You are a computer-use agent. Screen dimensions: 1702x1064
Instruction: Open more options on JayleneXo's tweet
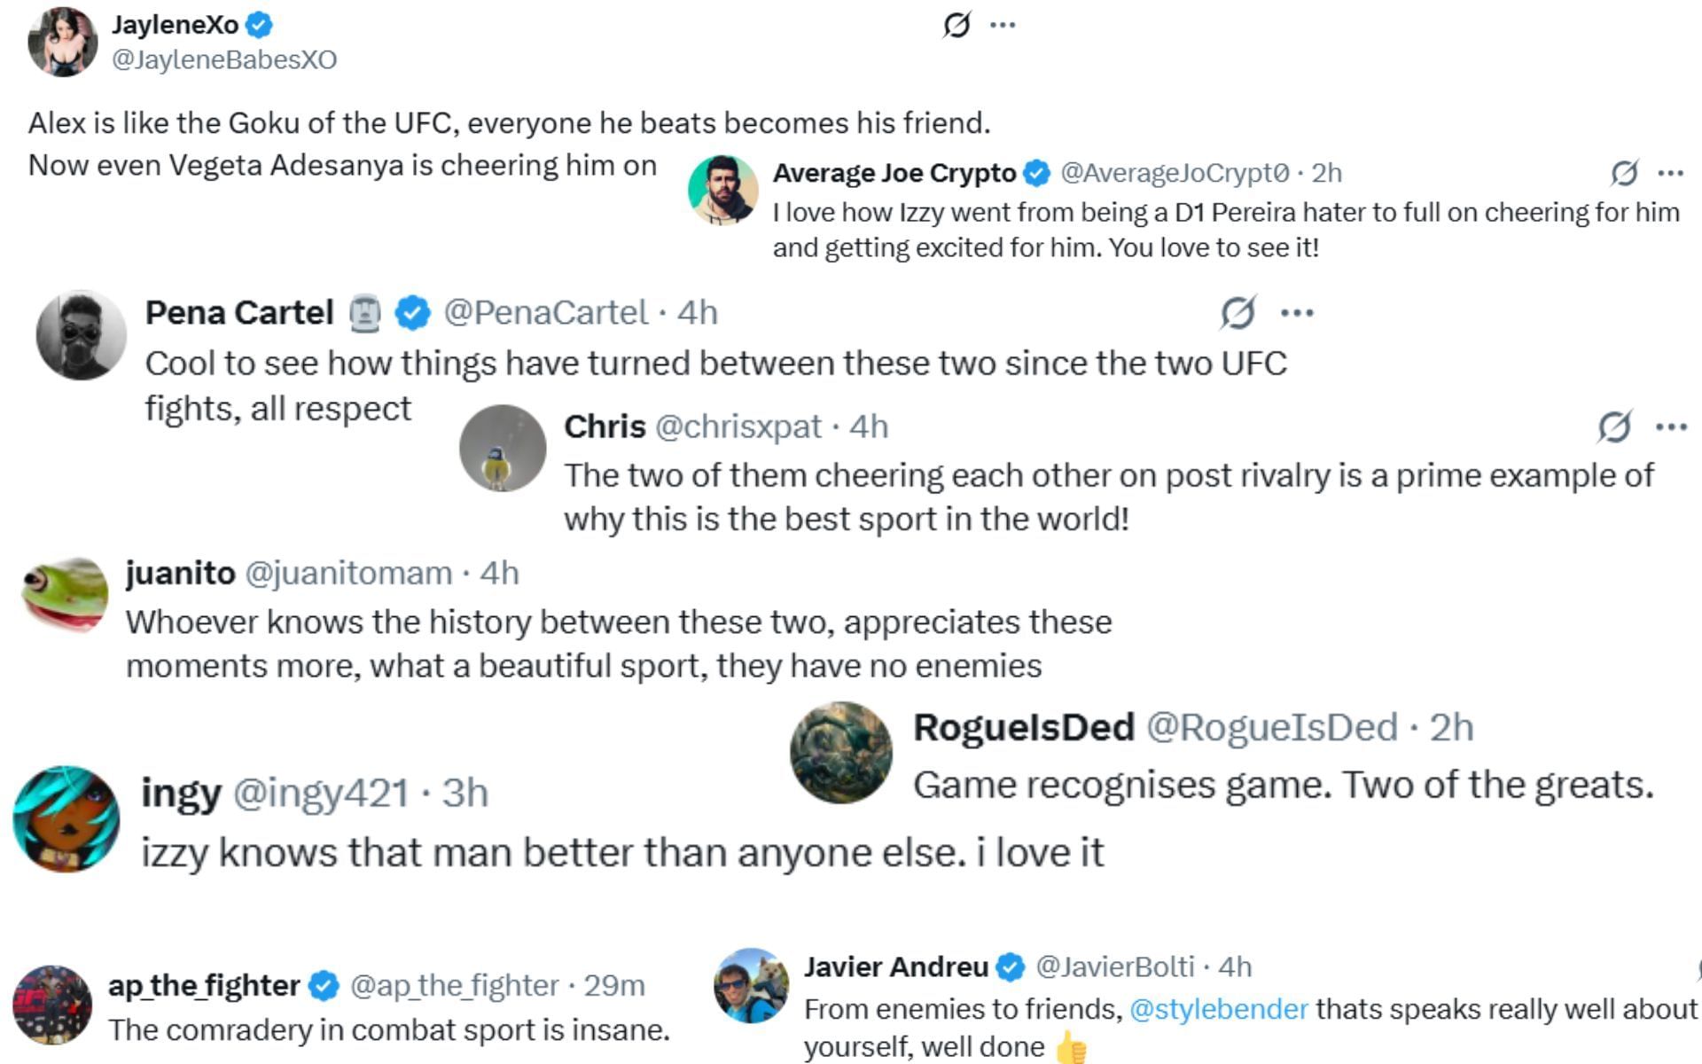tap(1003, 25)
